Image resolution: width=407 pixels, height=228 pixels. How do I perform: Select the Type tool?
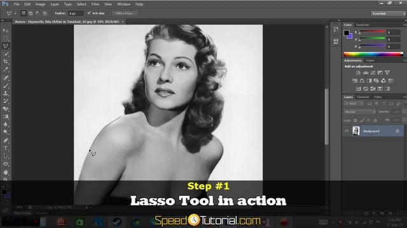click(x=6, y=148)
